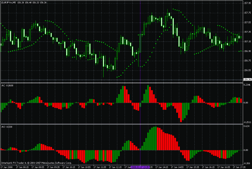Click the 17 Jan 16:55 time label
The image size is (252, 169).
pyautogui.click(x=224, y=167)
